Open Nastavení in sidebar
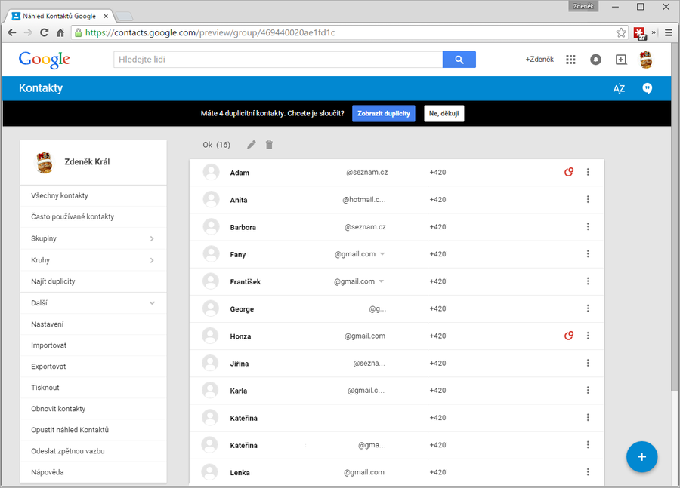This screenshot has width=680, height=488. click(93, 324)
